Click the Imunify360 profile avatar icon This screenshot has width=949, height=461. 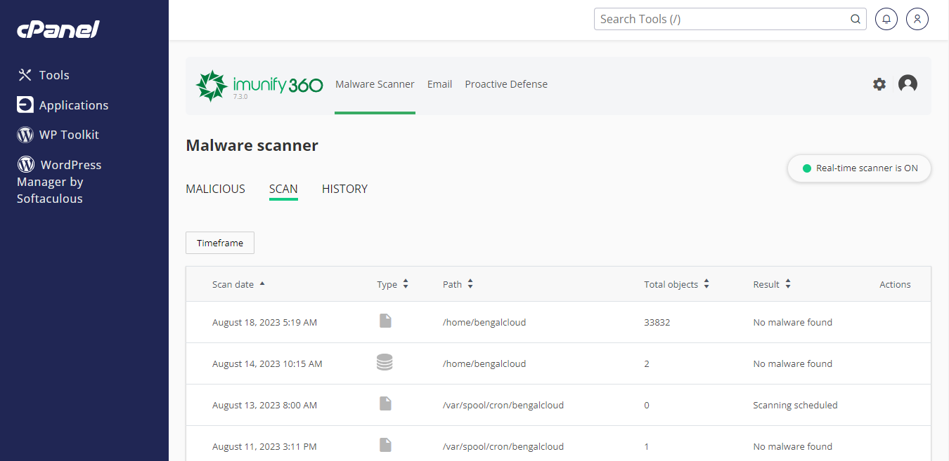pyautogui.click(x=908, y=83)
